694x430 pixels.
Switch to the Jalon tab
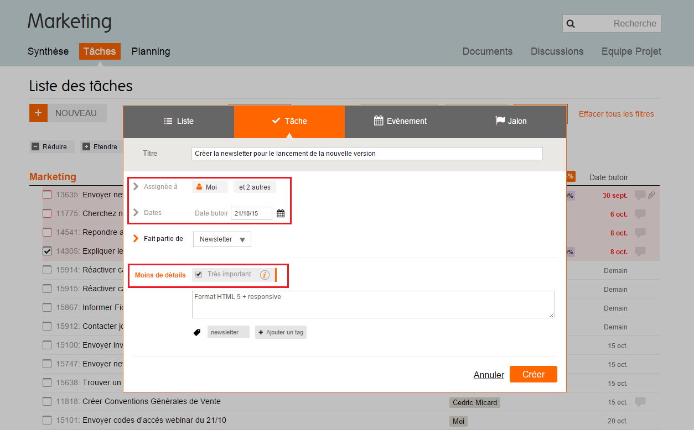point(511,122)
